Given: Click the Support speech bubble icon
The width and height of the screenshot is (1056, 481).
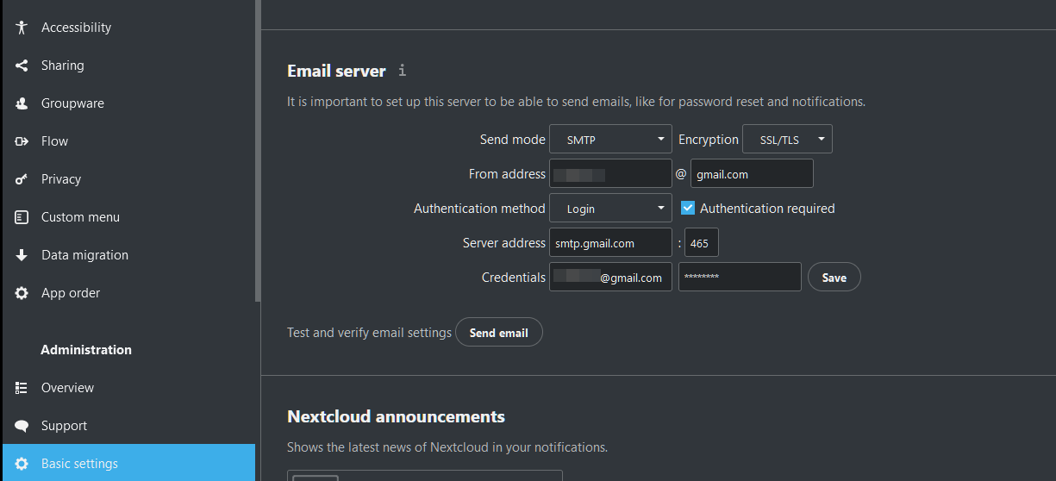Looking at the screenshot, I should 22,426.
